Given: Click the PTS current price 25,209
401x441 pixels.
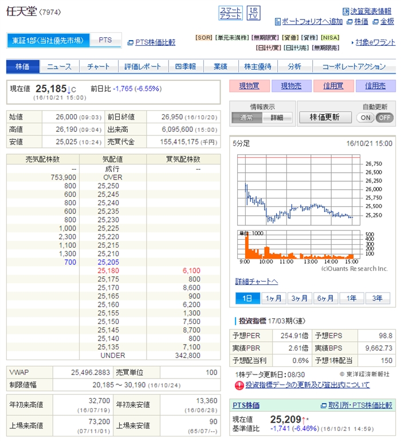Looking at the screenshot, I should coord(286,419).
